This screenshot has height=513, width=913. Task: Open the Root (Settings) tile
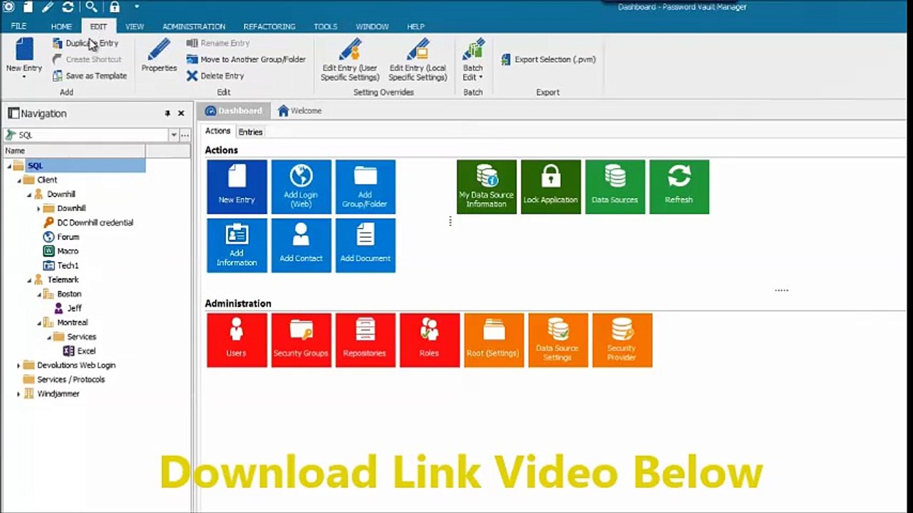click(x=493, y=341)
